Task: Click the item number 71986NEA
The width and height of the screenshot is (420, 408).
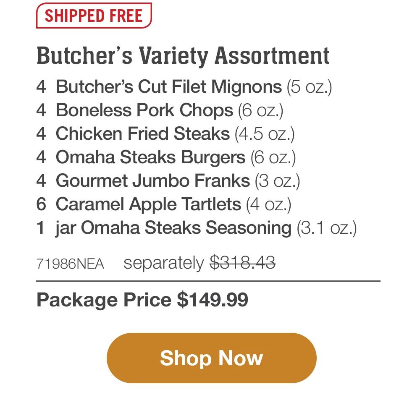Action: coord(69,264)
